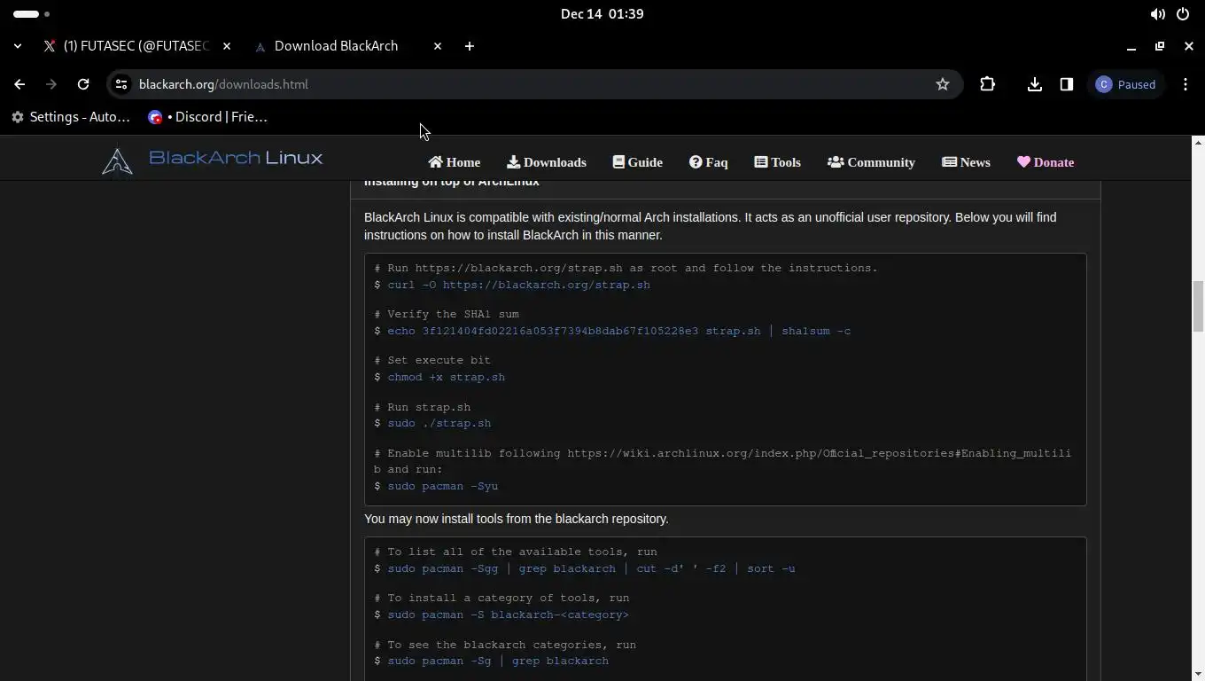
Task: Open the browser downloads icon
Action: [x=1034, y=84]
